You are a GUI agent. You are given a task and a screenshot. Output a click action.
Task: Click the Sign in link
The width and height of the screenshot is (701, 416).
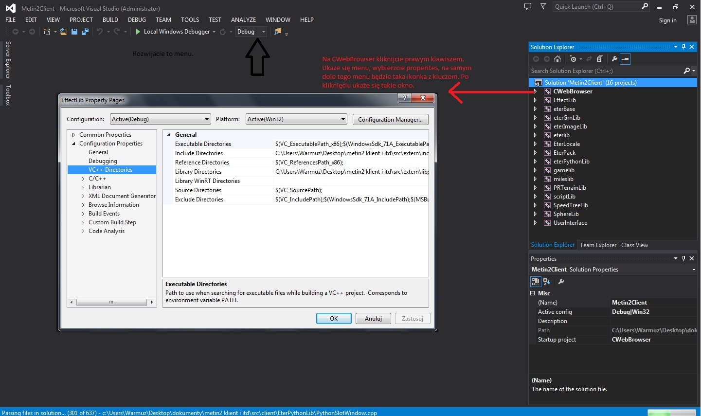pyautogui.click(x=667, y=20)
